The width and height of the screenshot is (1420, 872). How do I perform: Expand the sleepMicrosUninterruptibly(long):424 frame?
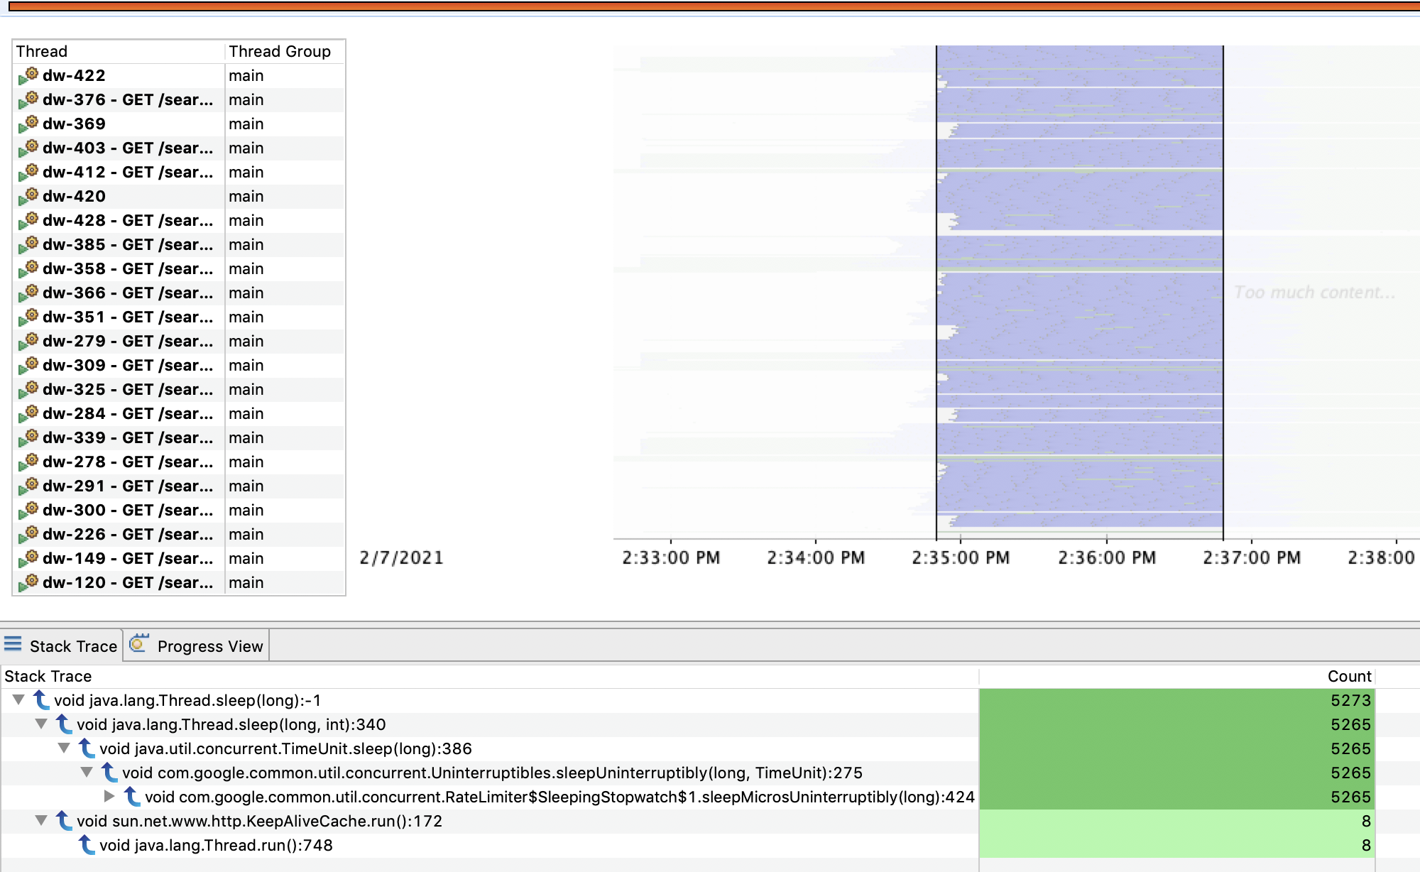click(109, 797)
